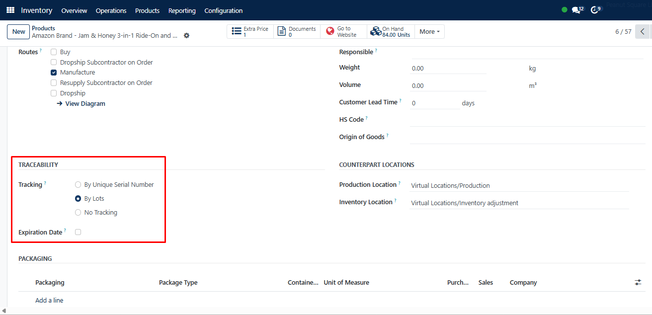Click the help mark beside HS Code
The height and width of the screenshot is (315, 652).
click(367, 118)
